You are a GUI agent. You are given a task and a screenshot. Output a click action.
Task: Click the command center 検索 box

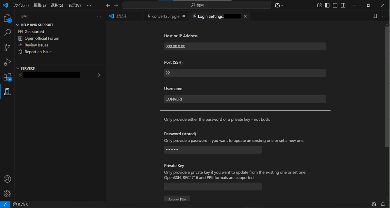(x=197, y=5)
